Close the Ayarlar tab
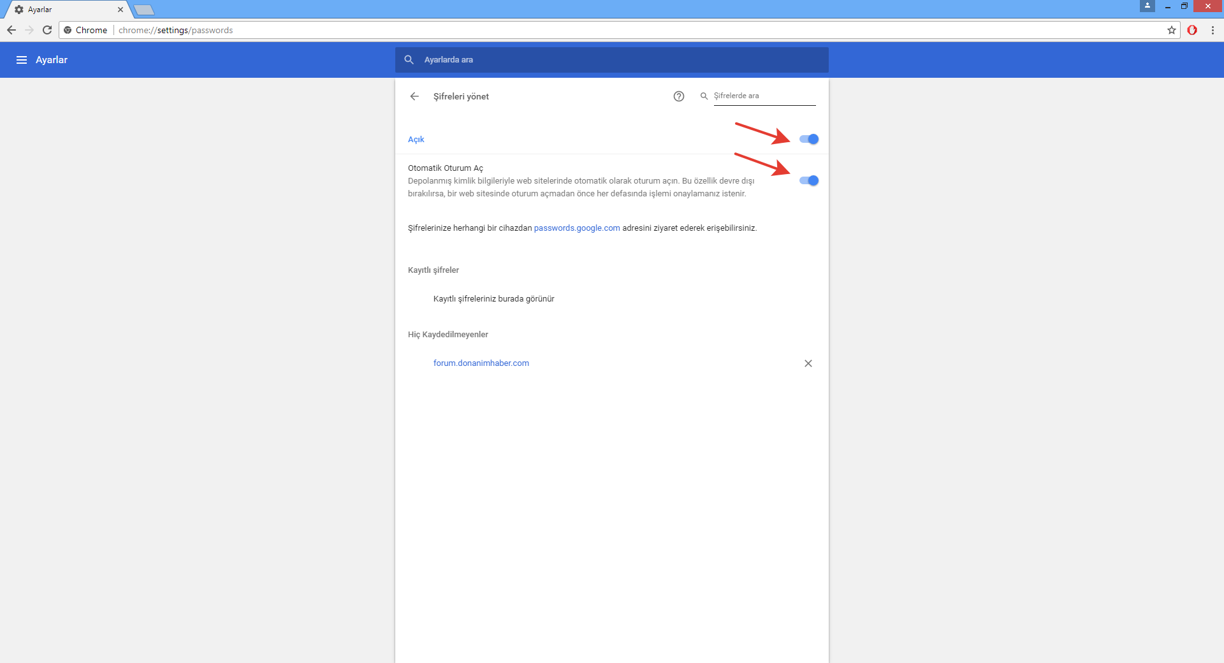 120,10
